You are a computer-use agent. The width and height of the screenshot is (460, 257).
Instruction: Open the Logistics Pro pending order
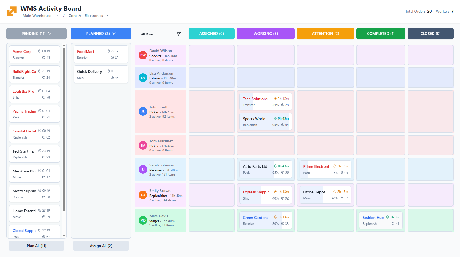(x=34, y=94)
